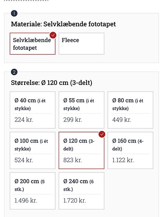Click the step 1 number badge
The image size is (163, 217).
tap(14, 14)
